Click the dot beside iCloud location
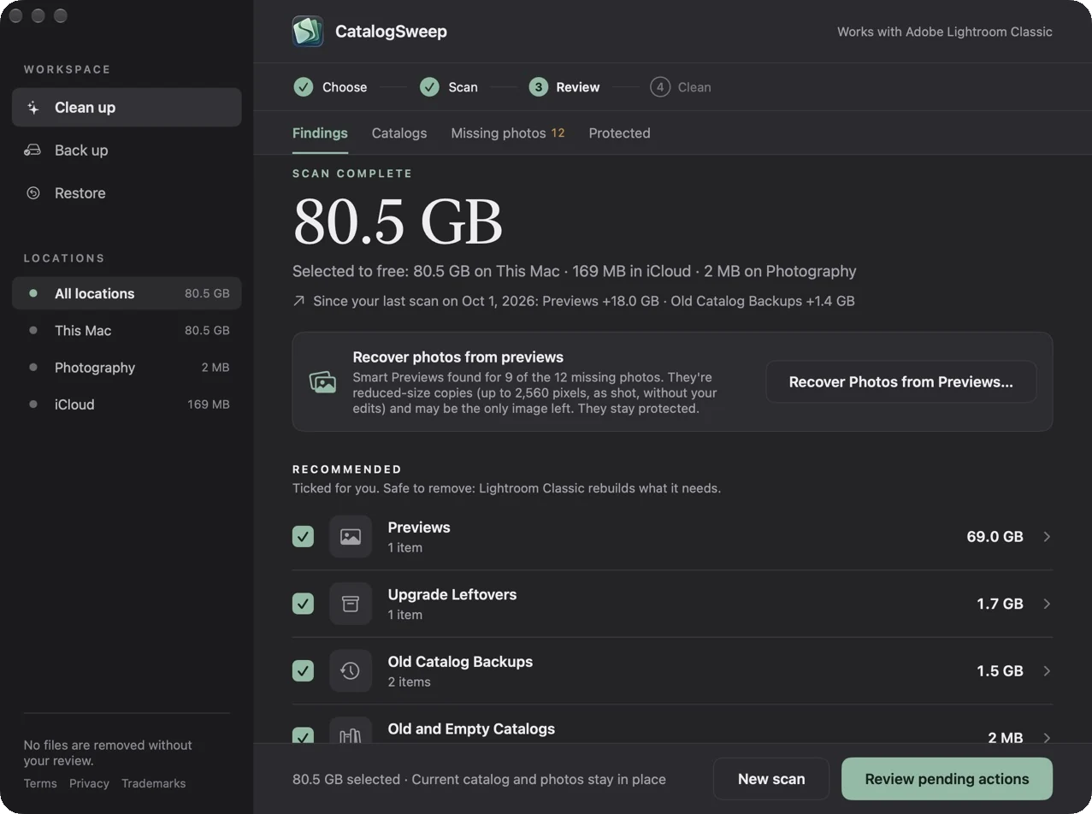Screen dimensions: 1092x814 33,404
